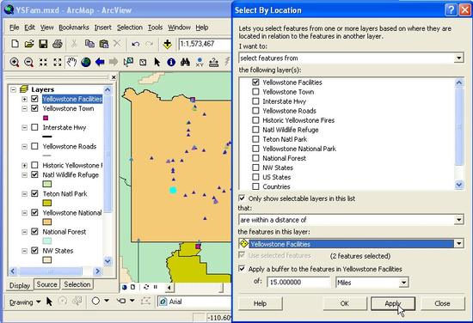
Task: Collapse the Layers root group
Action: 13,89
